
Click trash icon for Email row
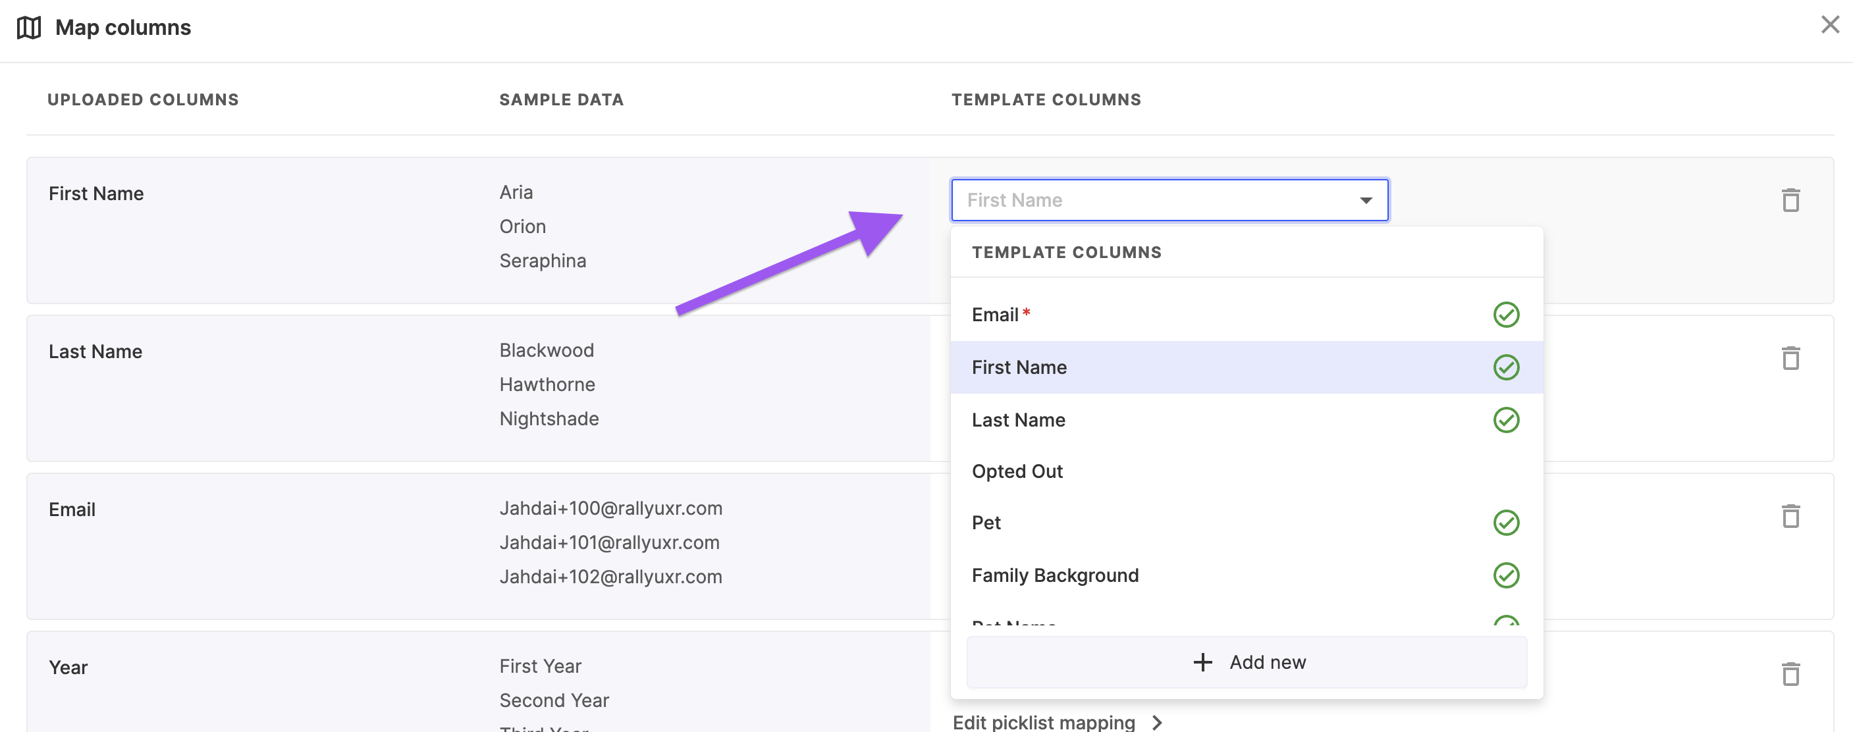point(1790,515)
